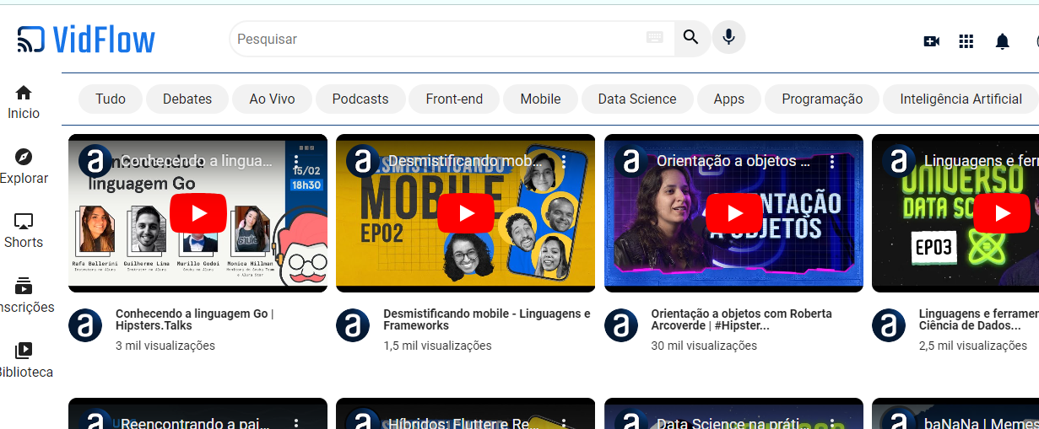1039x429 pixels.
Task: Click the 3 mil visualizações text
Action: (165, 346)
